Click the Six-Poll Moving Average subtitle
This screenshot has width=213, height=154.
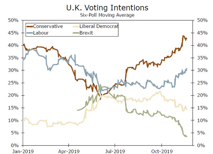107,15
